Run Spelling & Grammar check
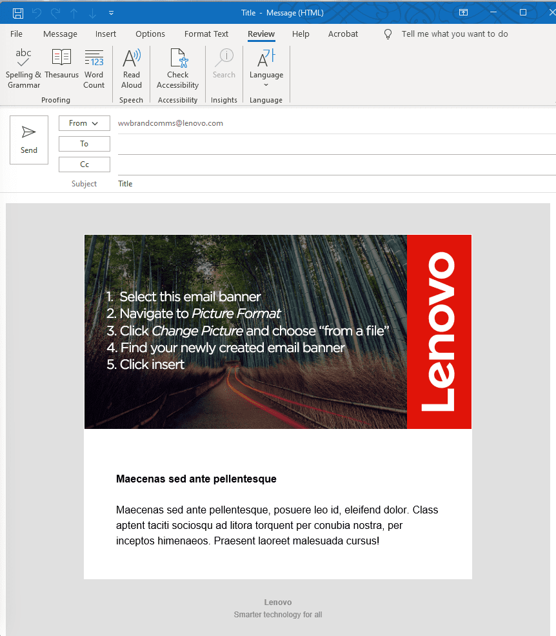Viewport: 556px width, 636px height. pos(24,69)
